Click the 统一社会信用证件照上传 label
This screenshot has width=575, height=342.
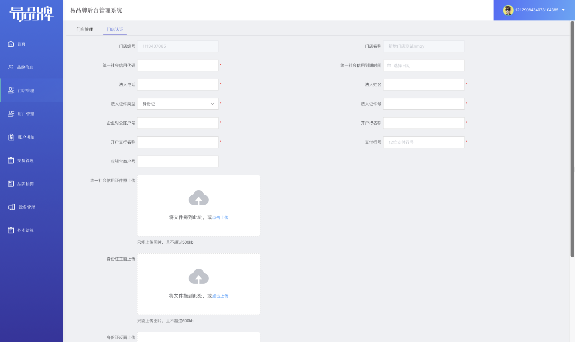pos(113,181)
